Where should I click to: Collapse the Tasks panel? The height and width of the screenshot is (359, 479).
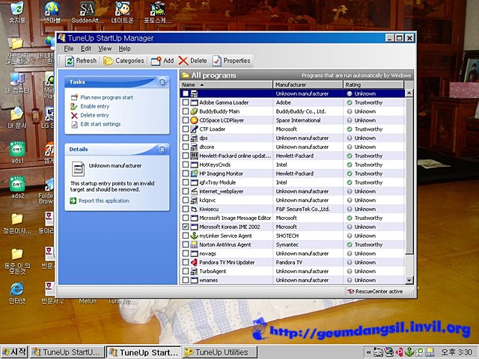tap(162, 82)
